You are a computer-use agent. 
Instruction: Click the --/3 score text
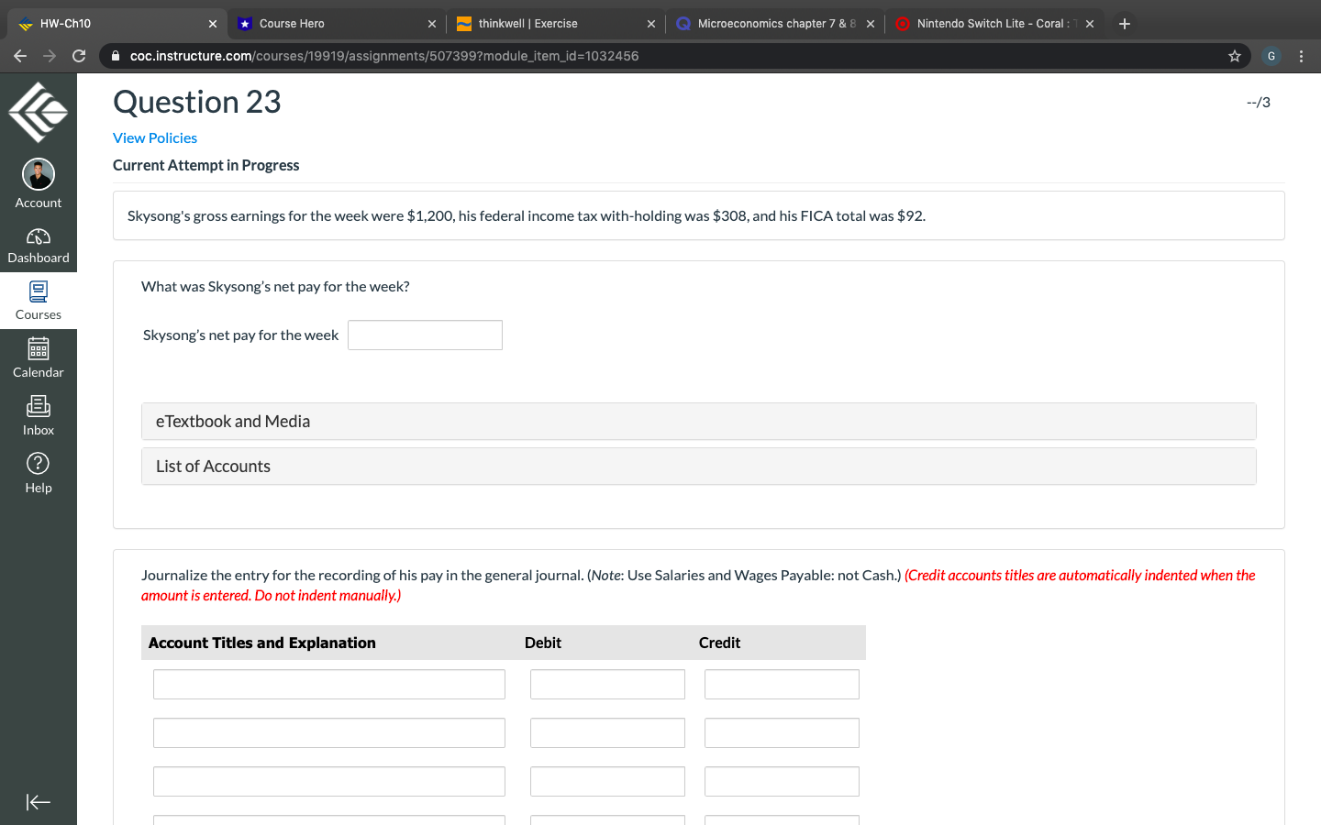tap(1259, 102)
